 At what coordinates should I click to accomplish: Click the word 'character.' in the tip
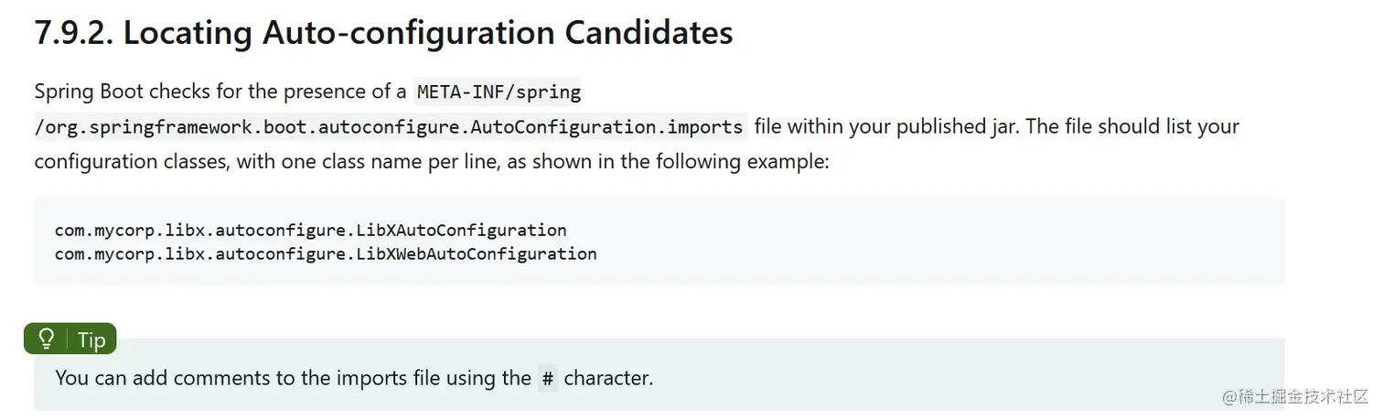[608, 378]
